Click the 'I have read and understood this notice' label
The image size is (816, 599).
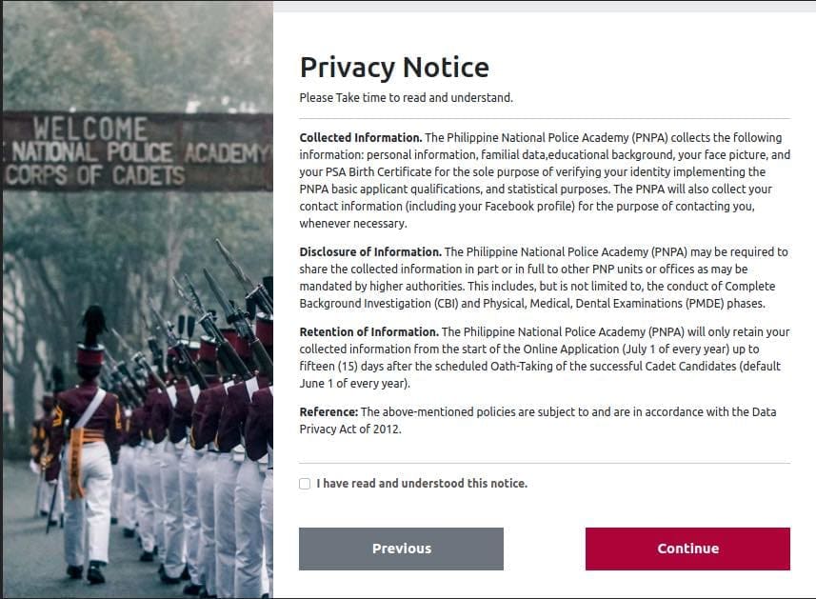click(x=422, y=484)
